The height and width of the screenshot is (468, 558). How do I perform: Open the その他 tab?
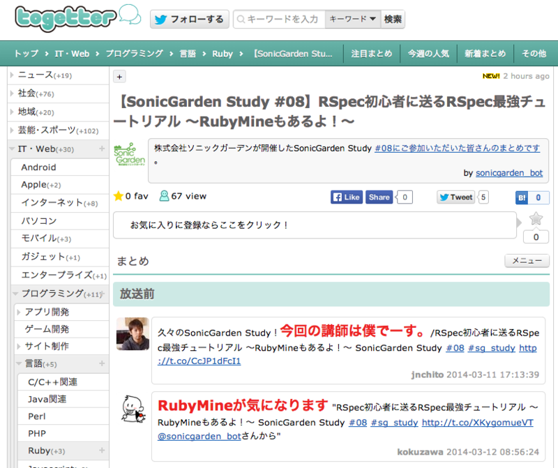tap(534, 54)
